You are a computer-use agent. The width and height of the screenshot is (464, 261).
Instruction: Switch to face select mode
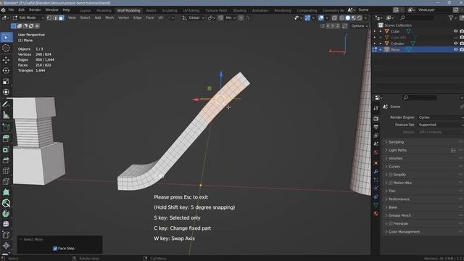[61, 17]
